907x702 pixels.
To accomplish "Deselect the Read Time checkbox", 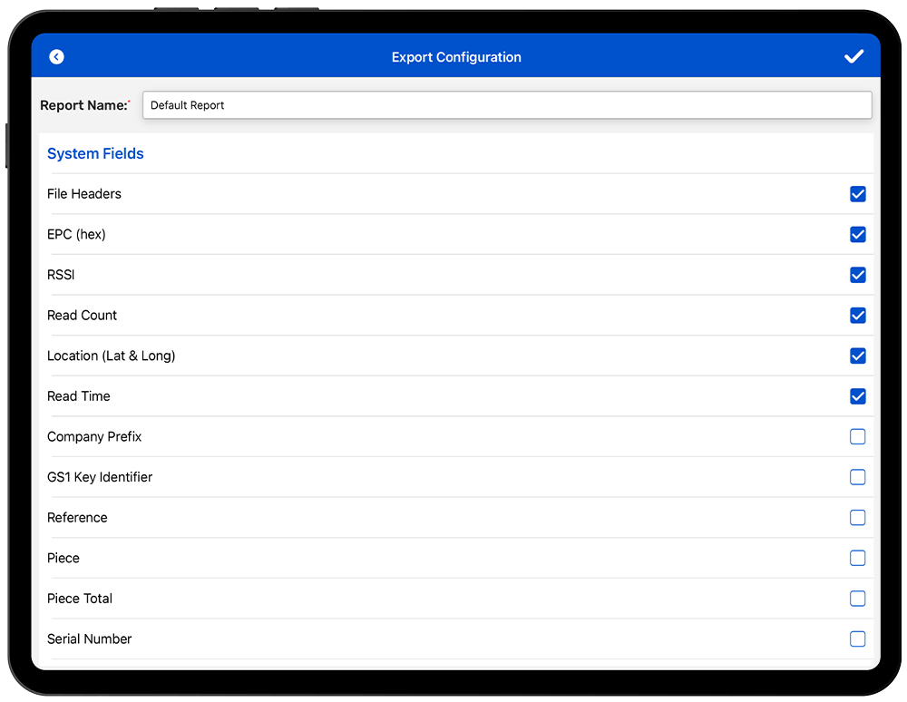I will pos(857,396).
